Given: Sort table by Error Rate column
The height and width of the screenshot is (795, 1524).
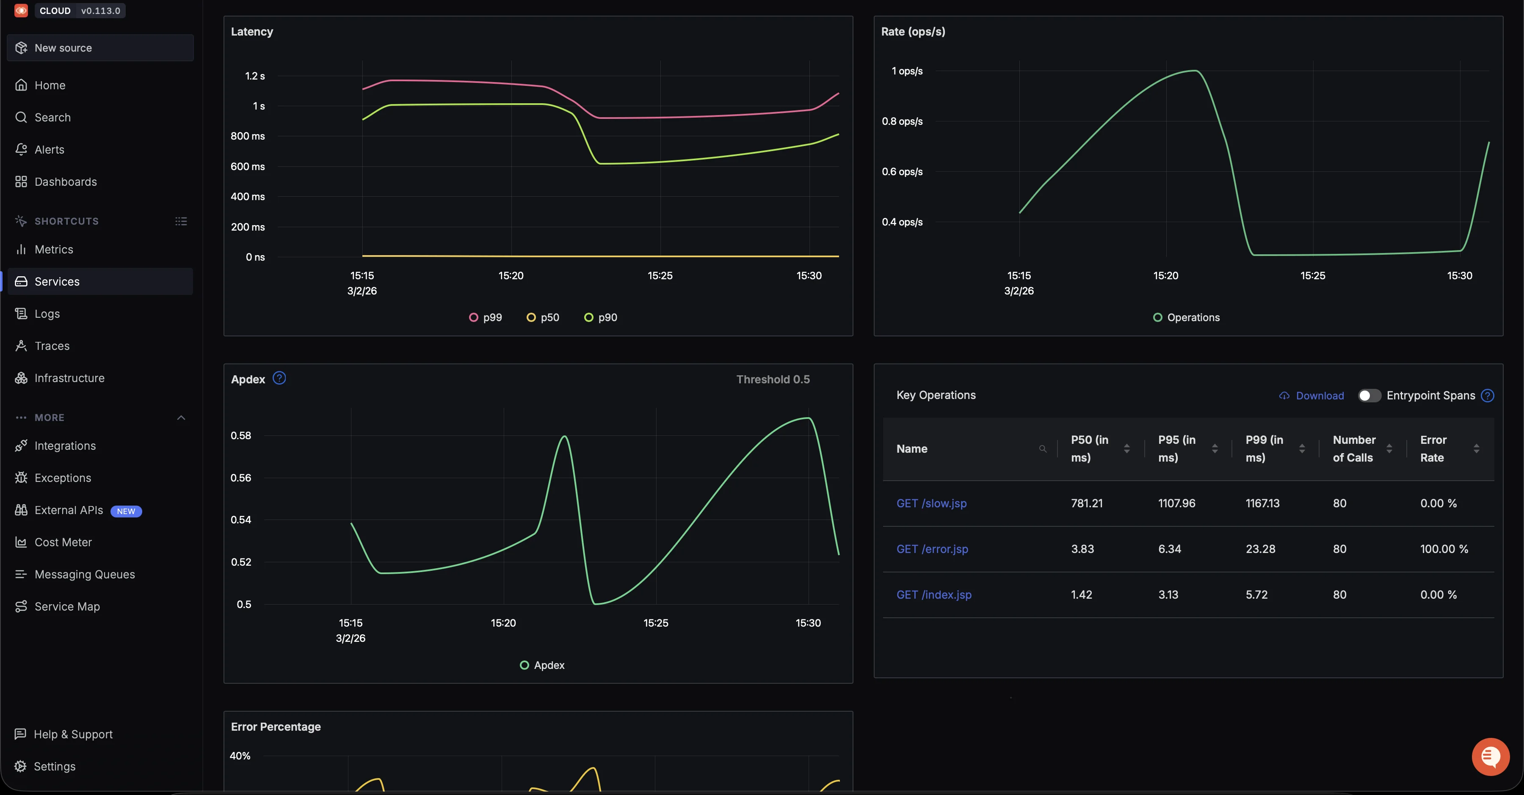Looking at the screenshot, I should point(1476,448).
